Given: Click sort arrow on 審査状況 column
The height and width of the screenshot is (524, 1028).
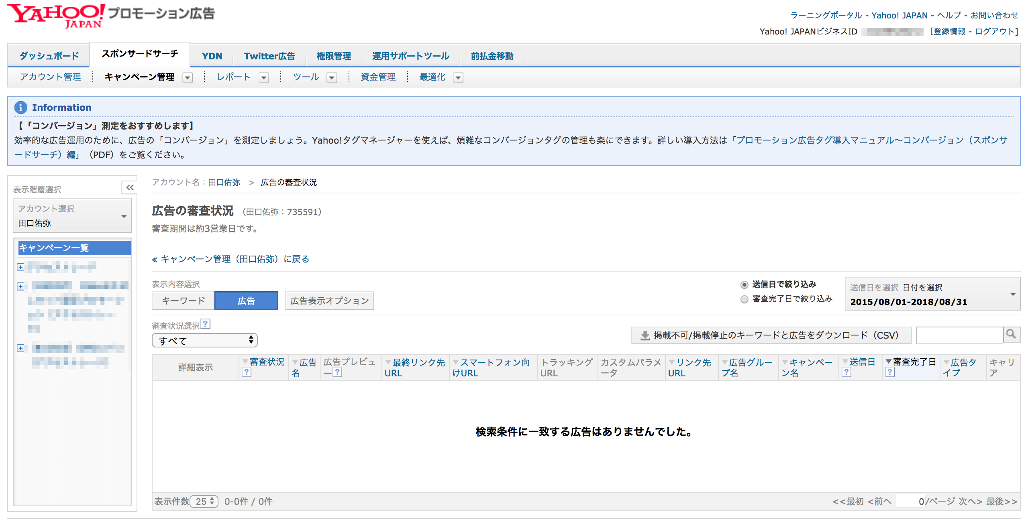Looking at the screenshot, I should (x=245, y=362).
